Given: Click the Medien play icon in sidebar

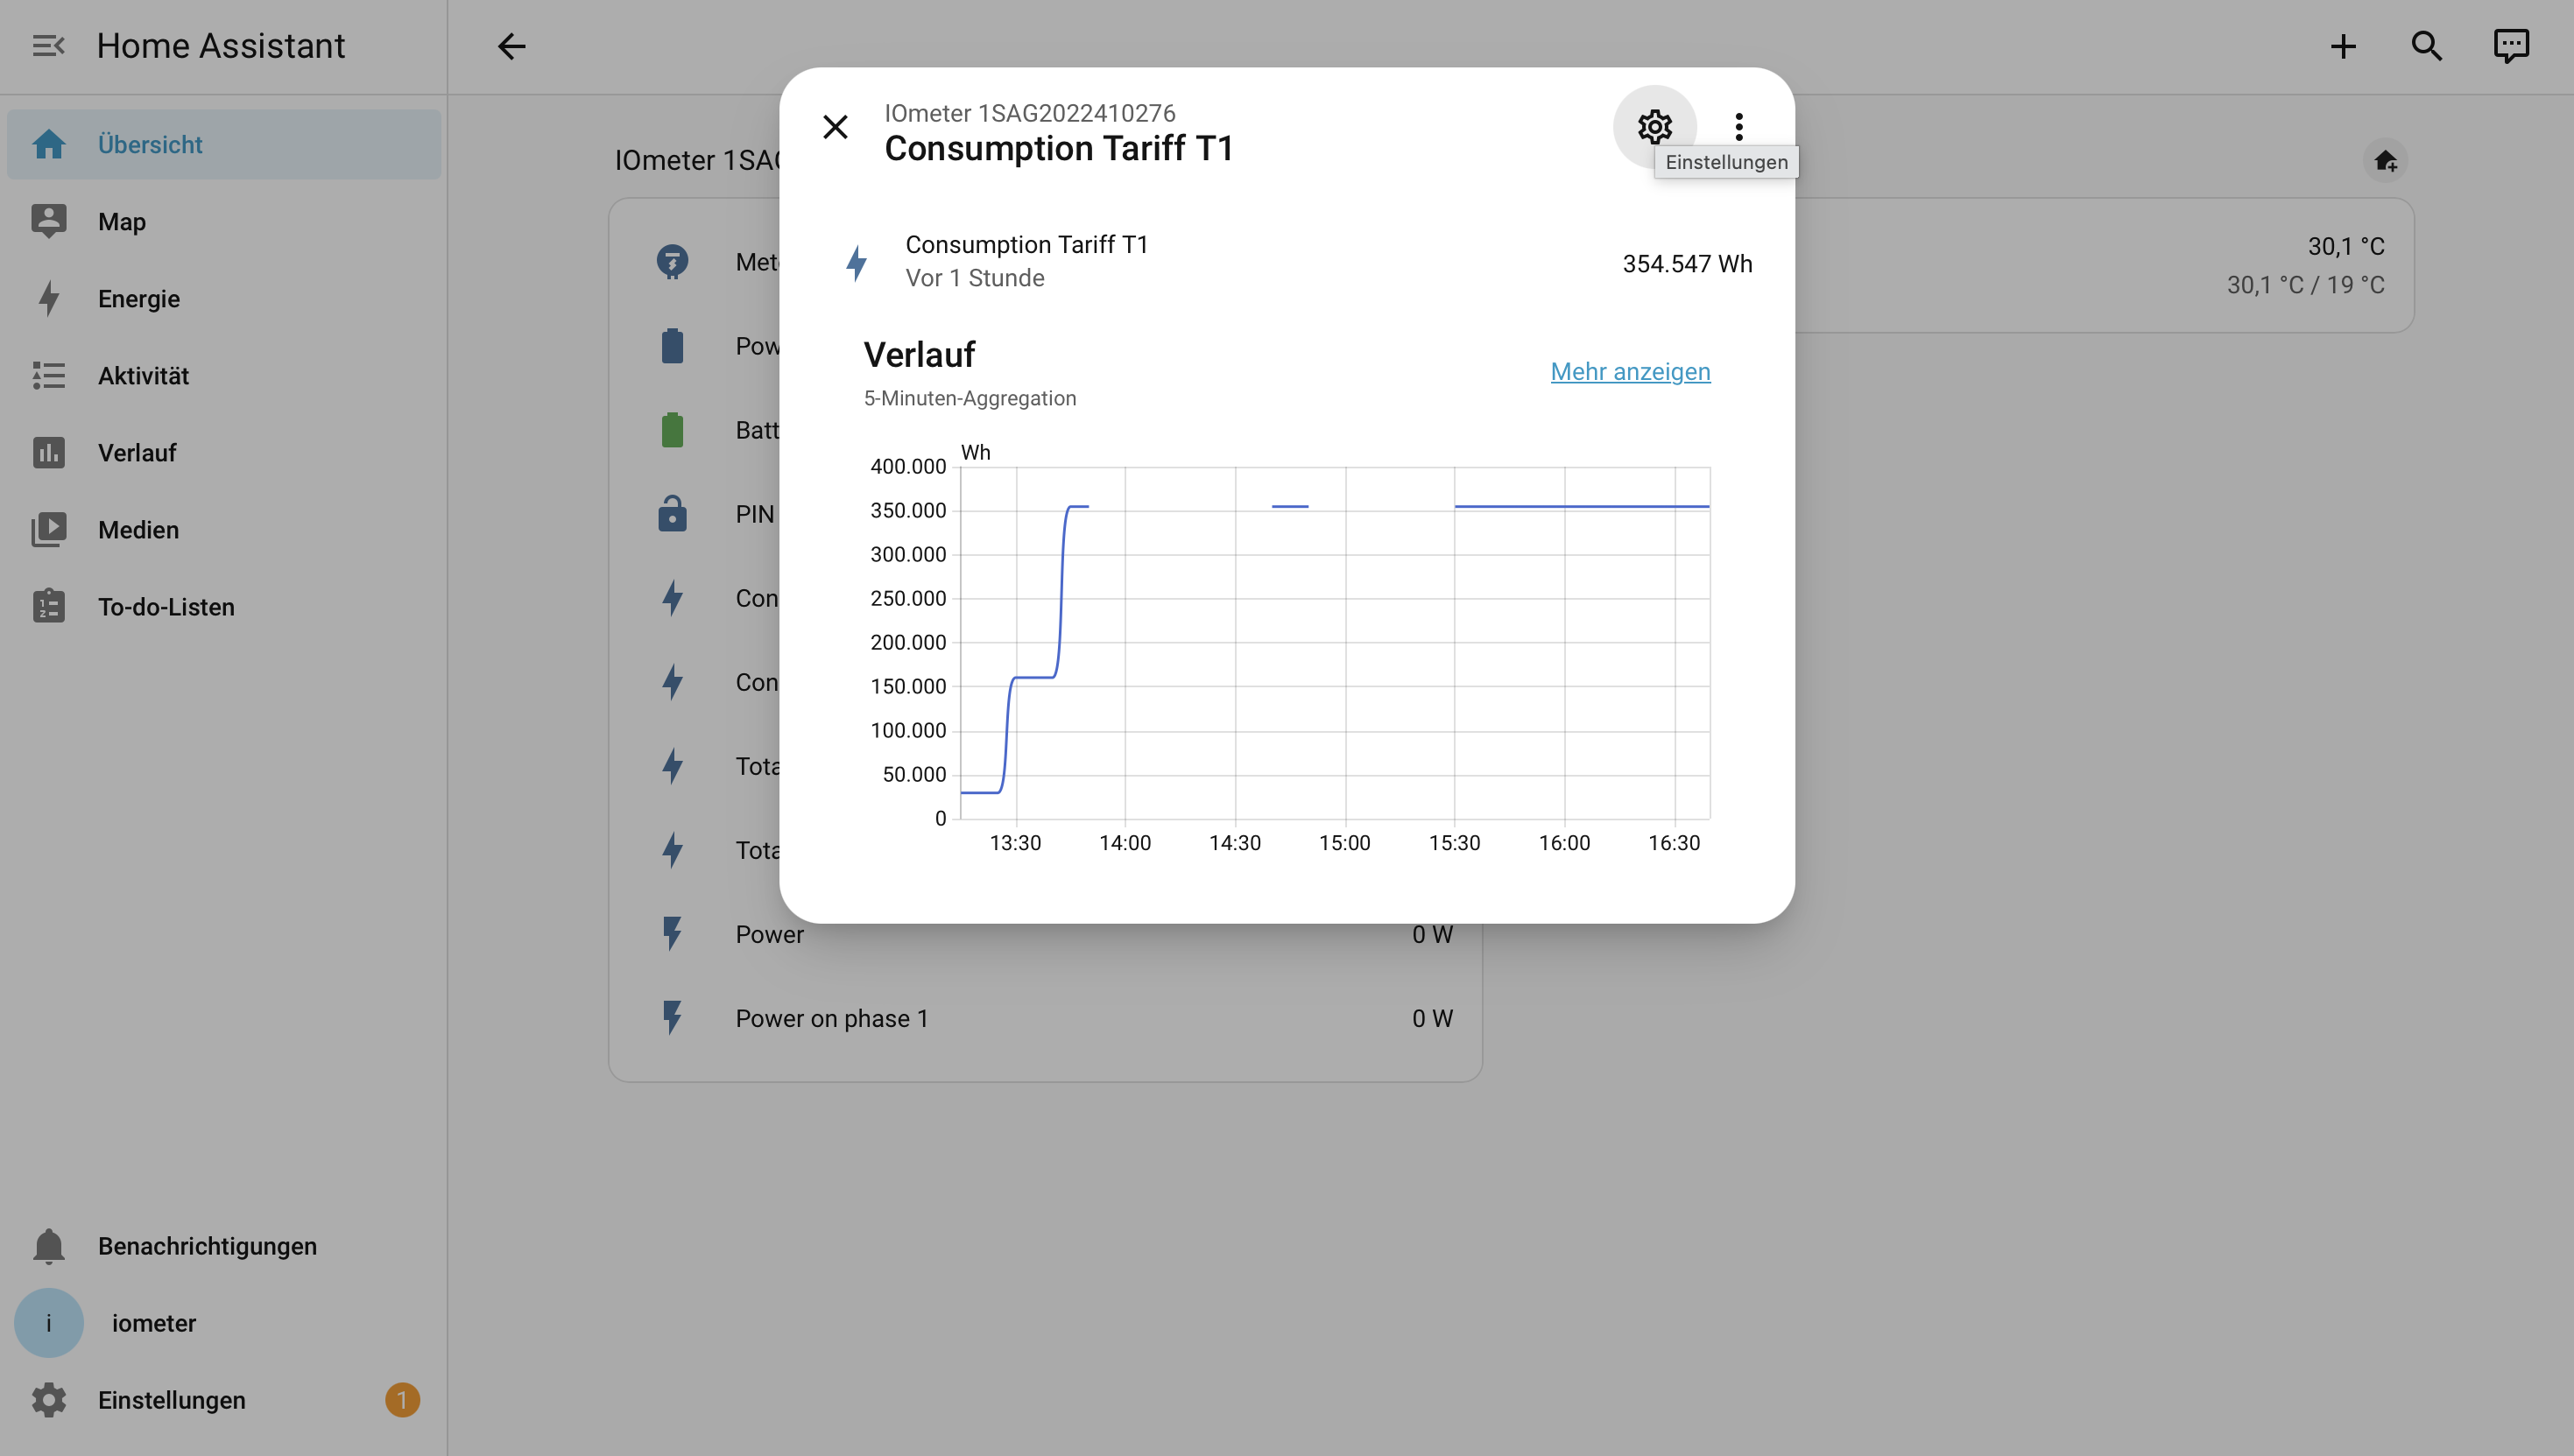Looking at the screenshot, I should click(48, 530).
